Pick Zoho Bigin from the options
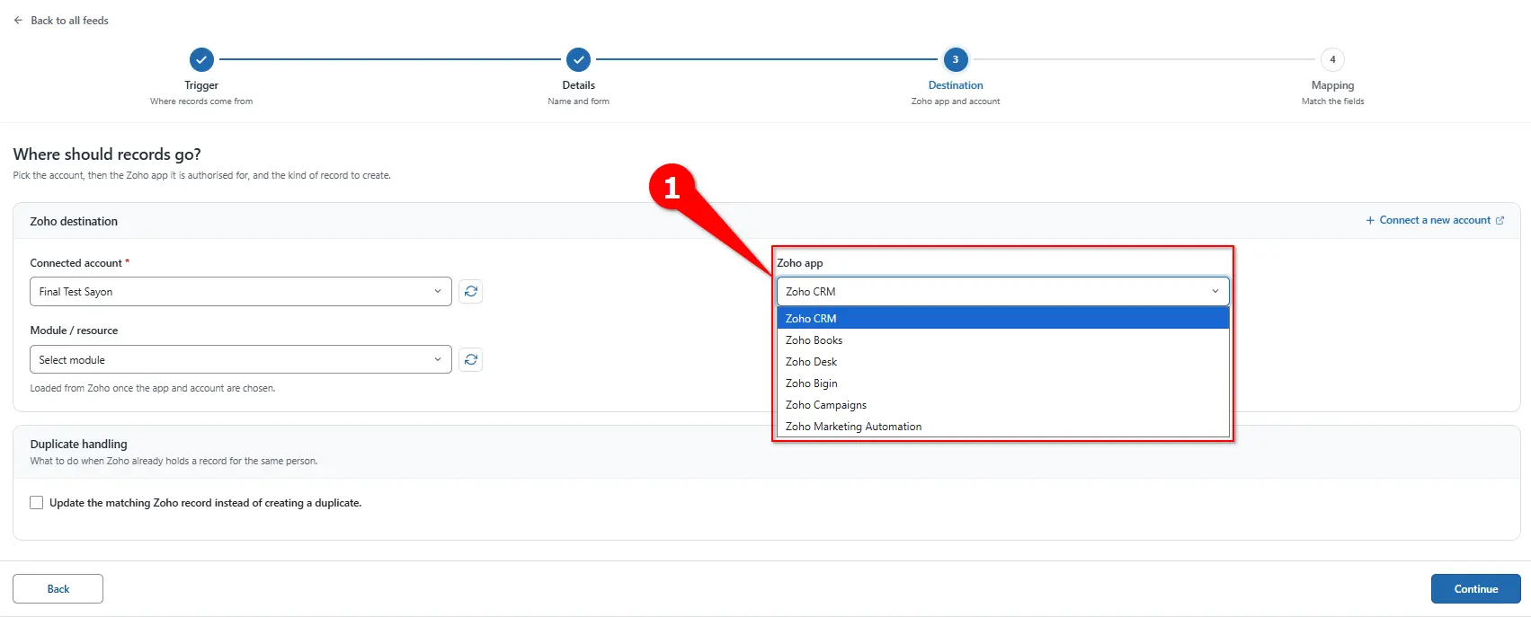The height and width of the screenshot is (617, 1531). [1002, 383]
